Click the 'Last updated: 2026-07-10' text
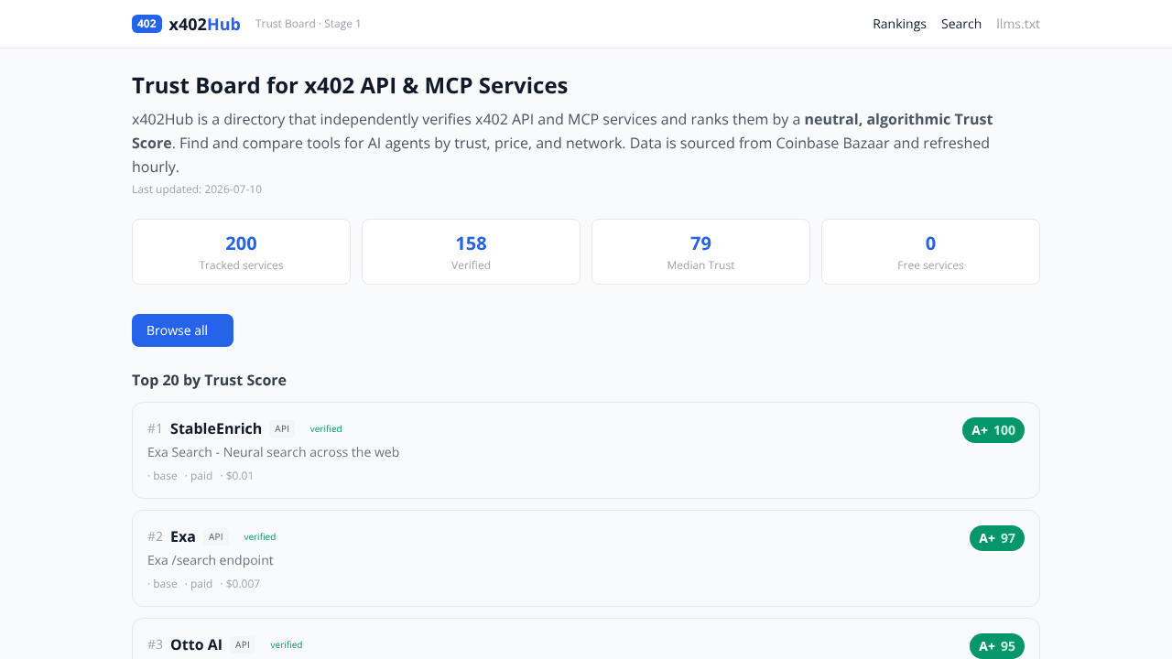1172x659 pixels. tap(197, 189)
